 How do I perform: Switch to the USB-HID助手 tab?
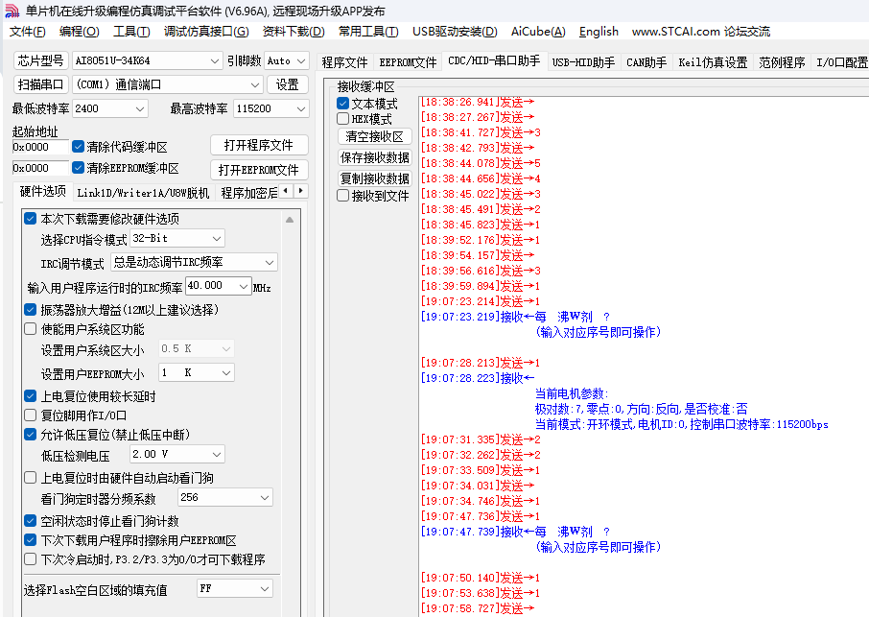(x=583, y=63)
